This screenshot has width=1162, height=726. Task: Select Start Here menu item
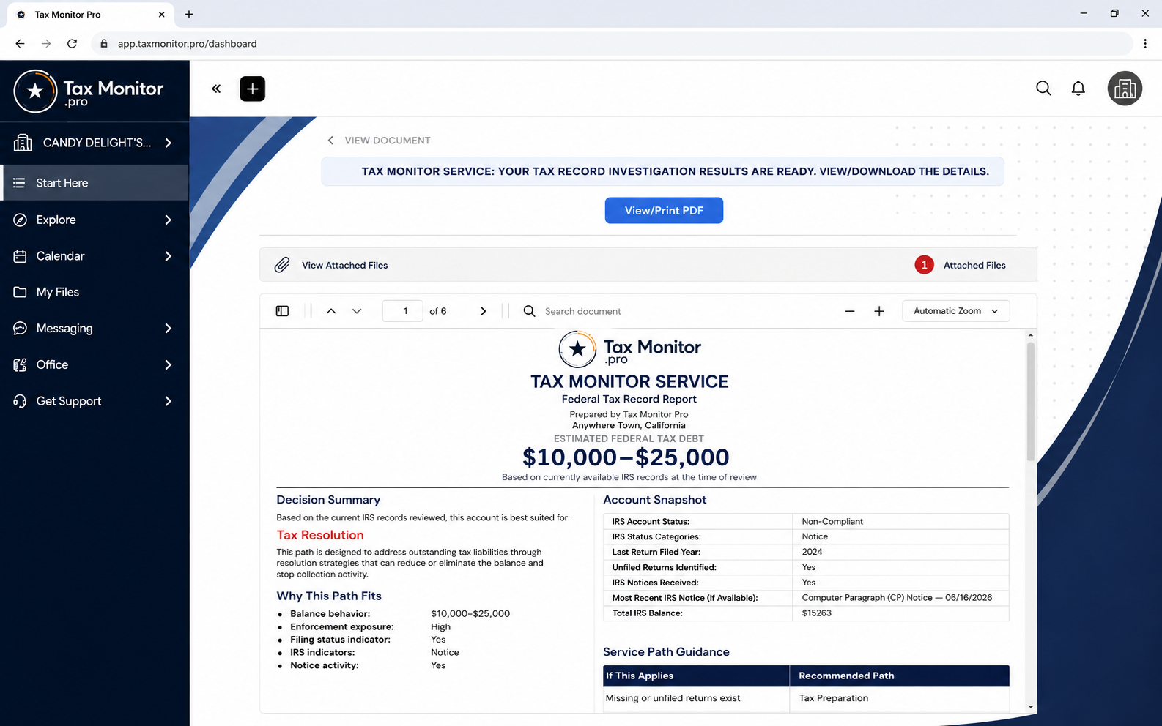[x=95, y=183]
